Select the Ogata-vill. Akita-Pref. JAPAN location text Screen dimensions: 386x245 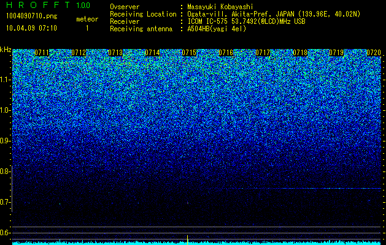click(x=274, y=15)
